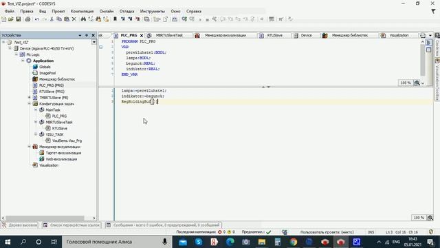The width and height of the screenshot is (440, 248).
Task: Click the zoom magnifier beside the declaration 100 %
Action: [417, 83]
